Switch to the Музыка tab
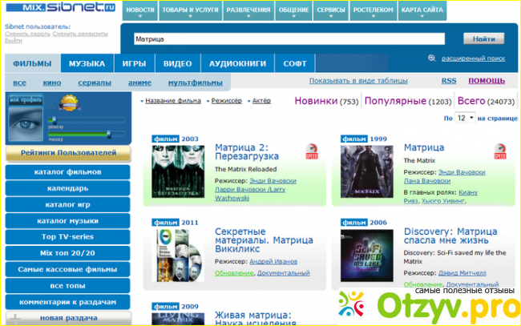The width and height of the screenshot is (521, 326). point(87,64)
